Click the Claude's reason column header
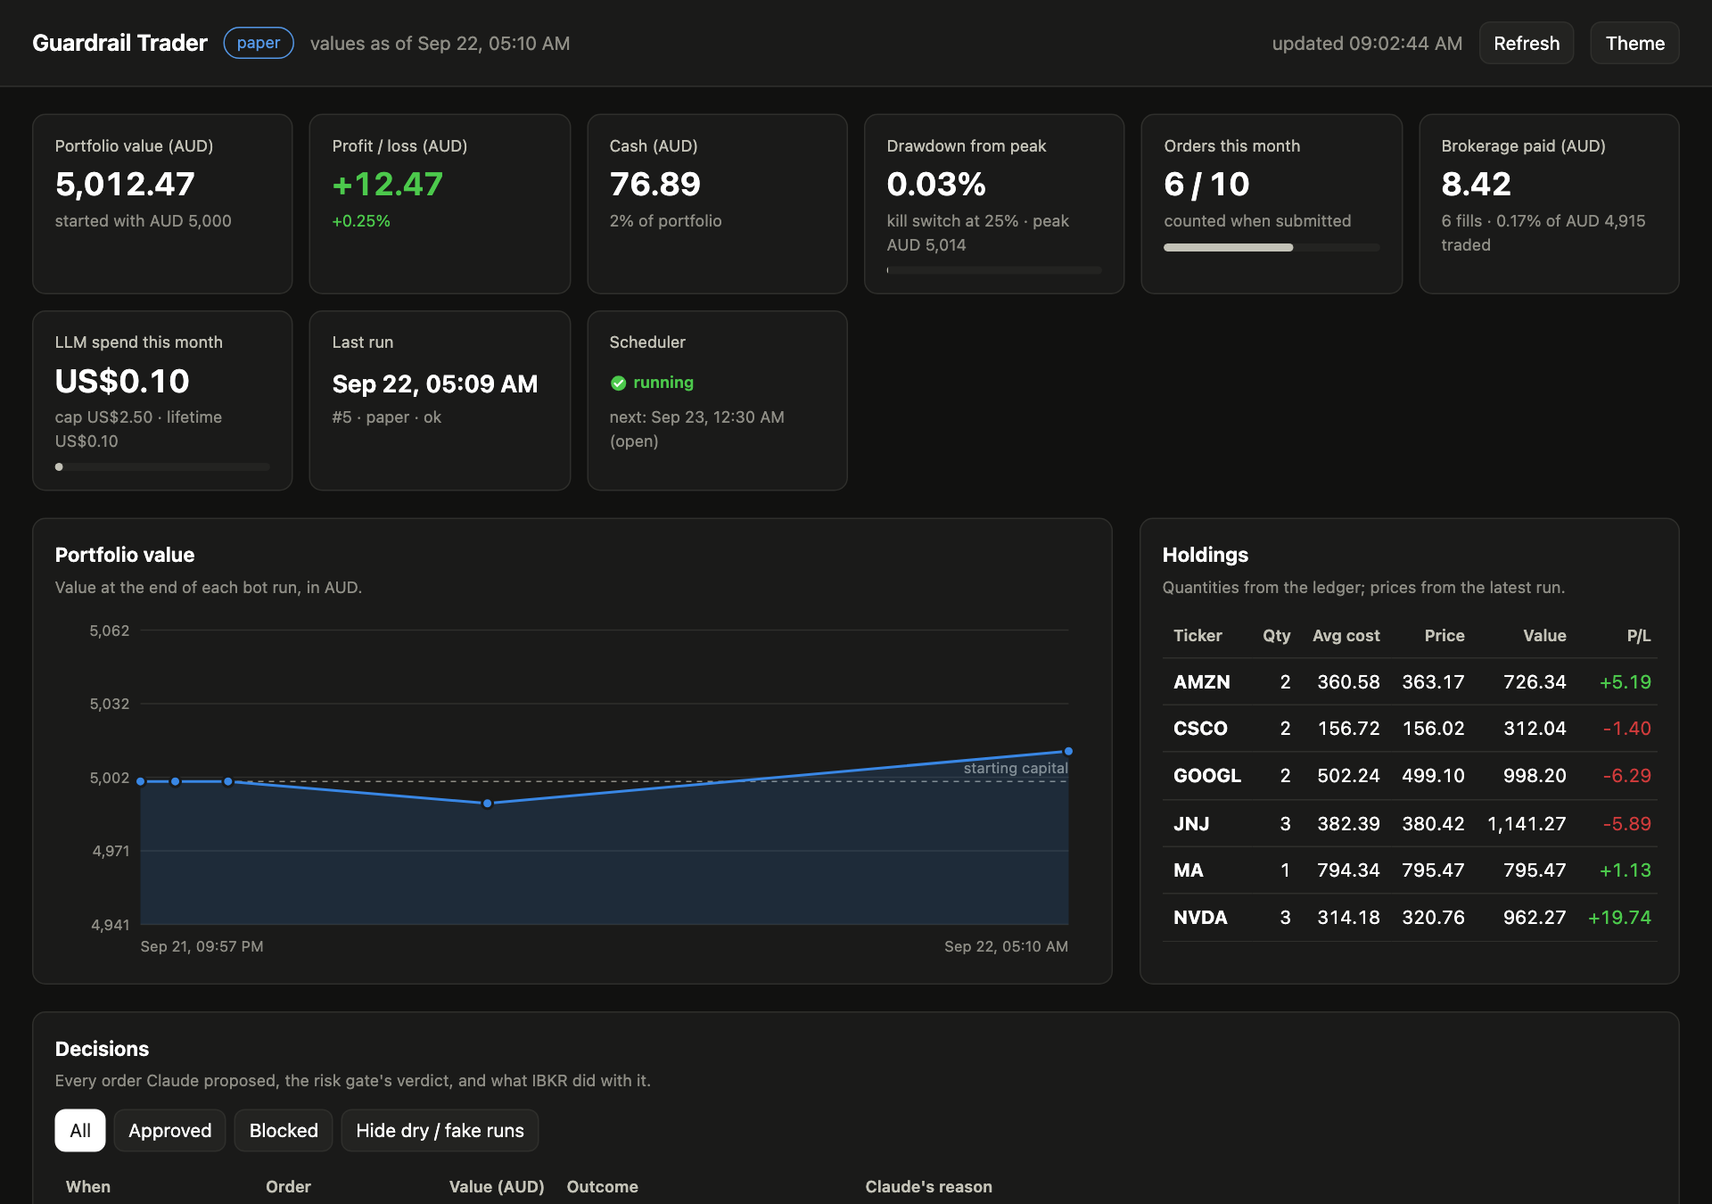The image size is (1712, 1204). pyautogui.click(x=928, y=1187)
